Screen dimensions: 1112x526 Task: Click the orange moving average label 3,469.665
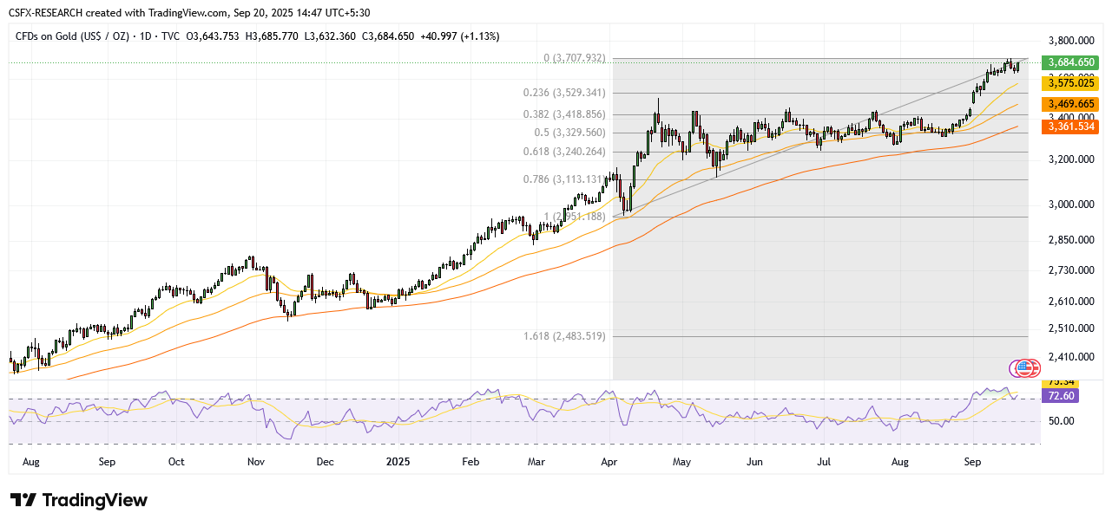click(x=1070, y=104)
